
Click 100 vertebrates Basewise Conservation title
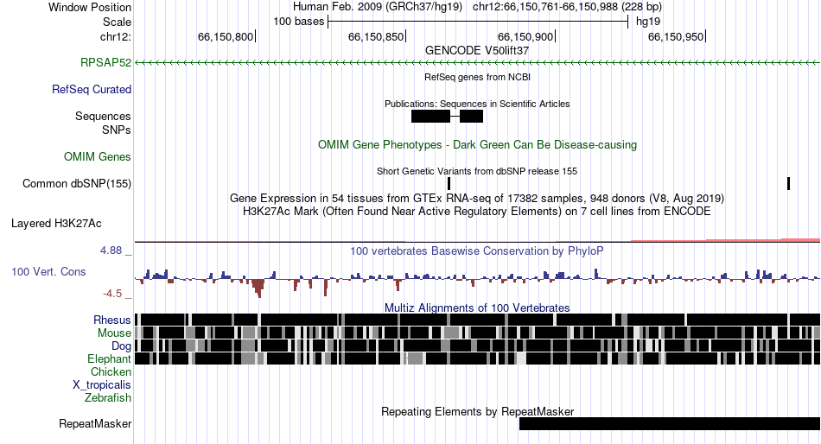pyautogui.click(x=477, y=251)
